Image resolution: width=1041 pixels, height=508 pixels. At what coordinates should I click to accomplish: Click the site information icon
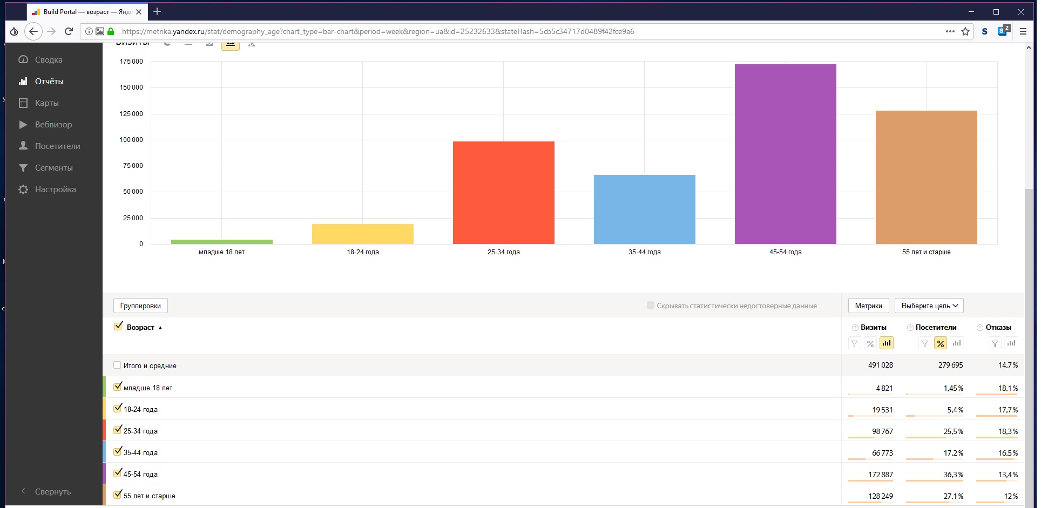pyautogui.click(x=89, y=31)
